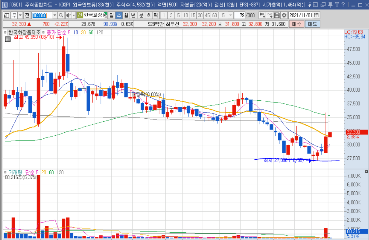Click the 한국화장품제조 chart label button
The width and height of the screenshot is (369, 240).
(x=24, y=32)
